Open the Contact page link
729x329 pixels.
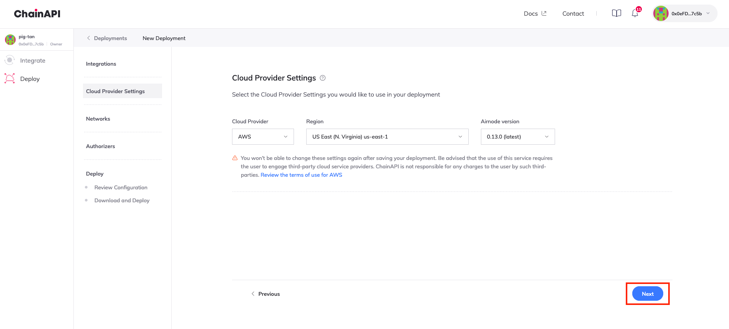point(573,14)
